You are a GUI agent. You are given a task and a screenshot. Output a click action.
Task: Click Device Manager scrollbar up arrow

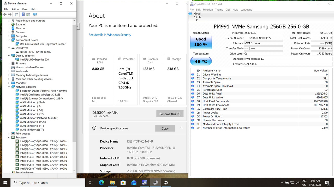[74, 21]
